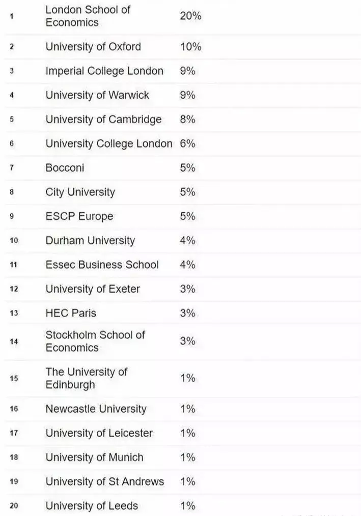This screenshot has width=361, height=516.
Task: Click the ESCP Europe name
Action: point(79,216)
